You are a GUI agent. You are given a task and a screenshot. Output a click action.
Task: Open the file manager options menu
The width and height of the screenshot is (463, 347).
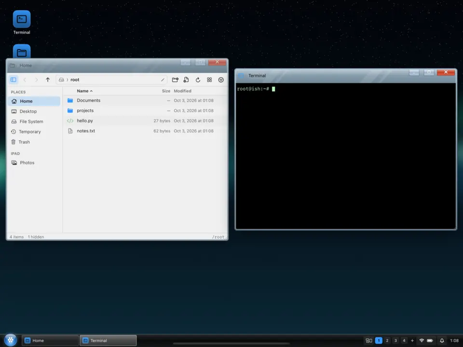pos(221,80)
